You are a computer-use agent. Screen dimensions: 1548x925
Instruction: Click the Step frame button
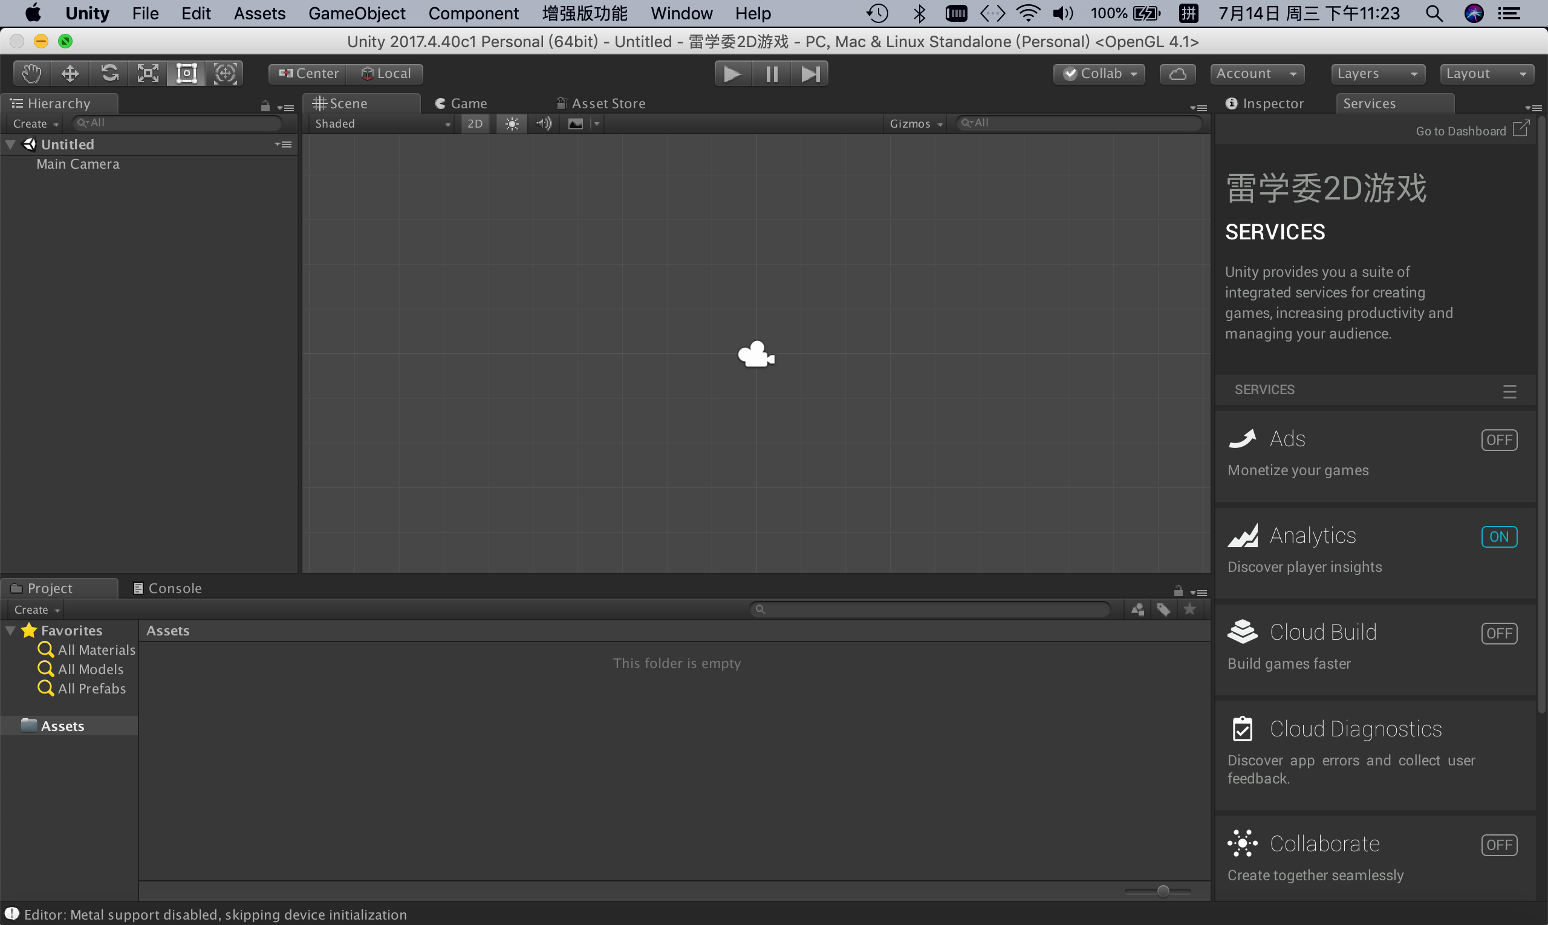[x=809, y=74]
